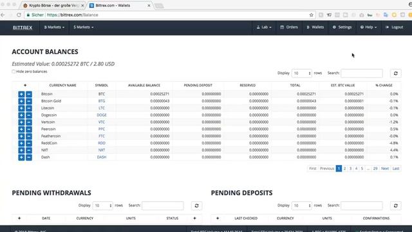412x232 pixels.
Task: Open the Settings page
Action: (x=342, y=27)
